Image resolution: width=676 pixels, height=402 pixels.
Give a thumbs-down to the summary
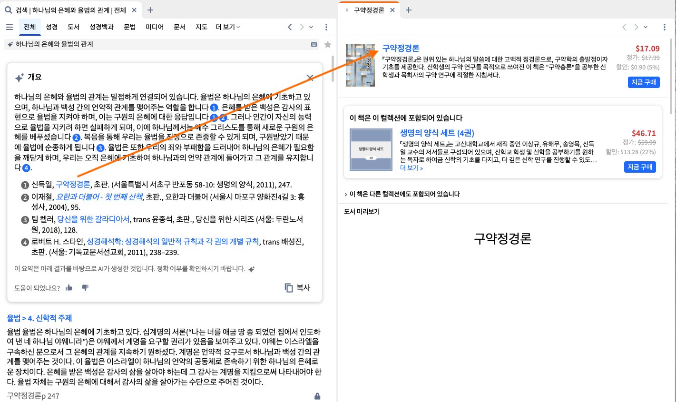[x=85, y=287]
